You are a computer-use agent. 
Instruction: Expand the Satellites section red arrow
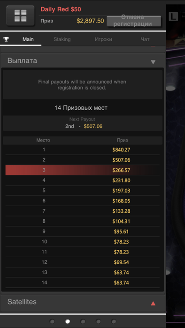tap(153, 303)
